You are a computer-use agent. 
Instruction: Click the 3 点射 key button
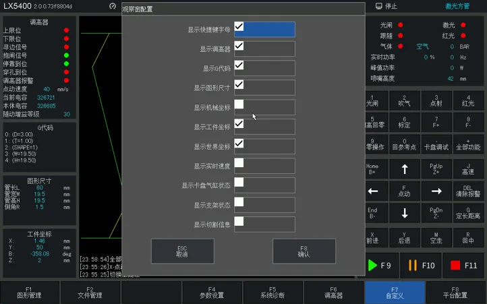click(x=436, y=100)
